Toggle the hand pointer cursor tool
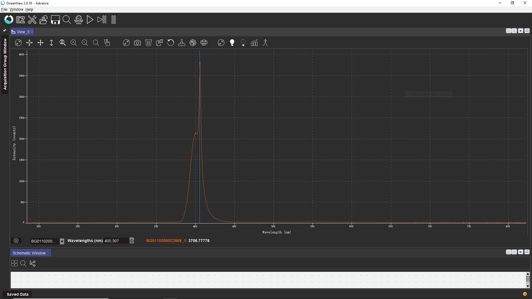The height and width of the screenshot is (299, 532). pos(107,43)
